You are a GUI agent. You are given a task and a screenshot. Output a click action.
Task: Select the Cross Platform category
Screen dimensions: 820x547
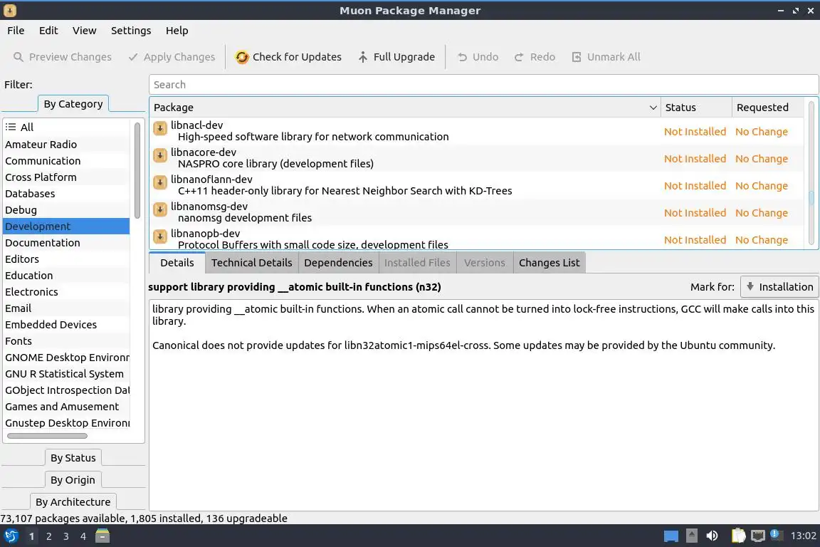coord(66,177)
